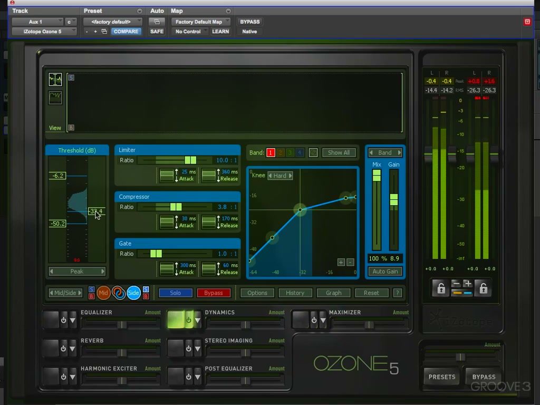Click the Mid/Side link icon
This screenshot has height=405, width=540.
(x=119, y=293)
